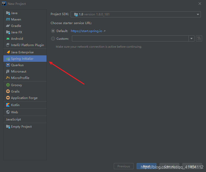Pick the Web globe icon

(x=8, y=112)
